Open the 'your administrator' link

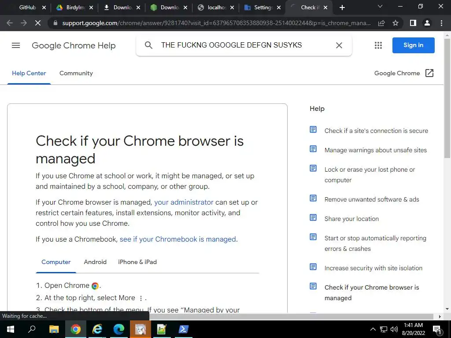coord(184,202)
